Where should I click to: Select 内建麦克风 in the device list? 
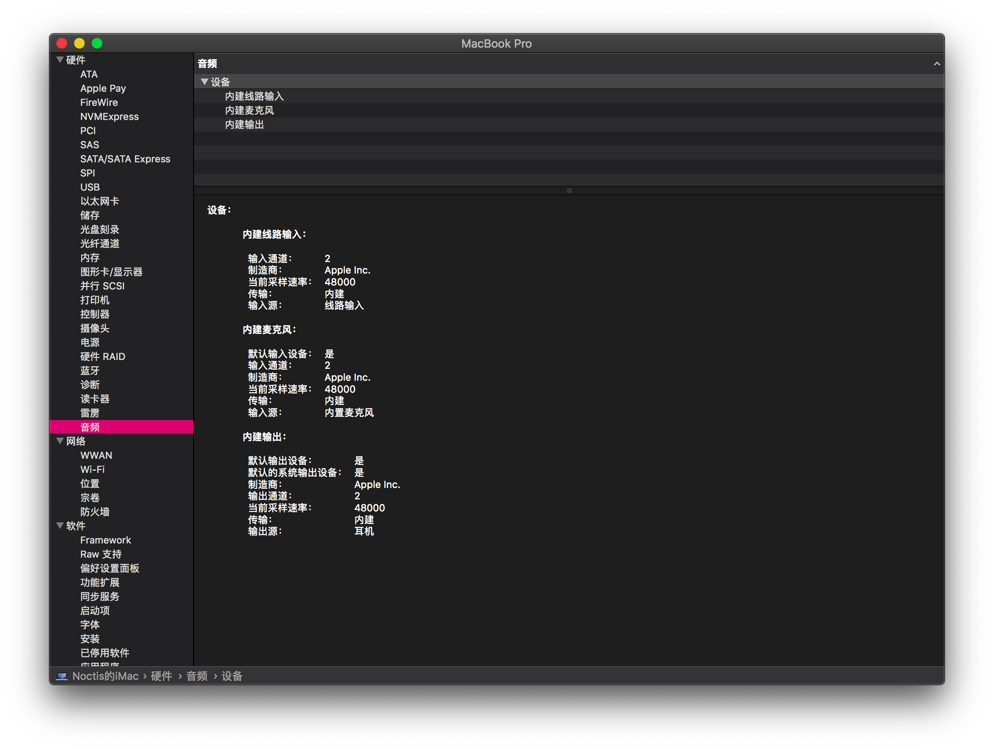coord(250,111)
